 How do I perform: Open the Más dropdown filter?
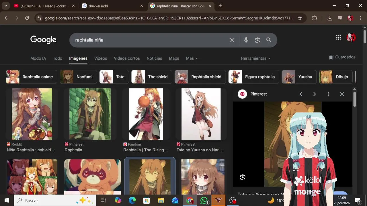point(192,58)
